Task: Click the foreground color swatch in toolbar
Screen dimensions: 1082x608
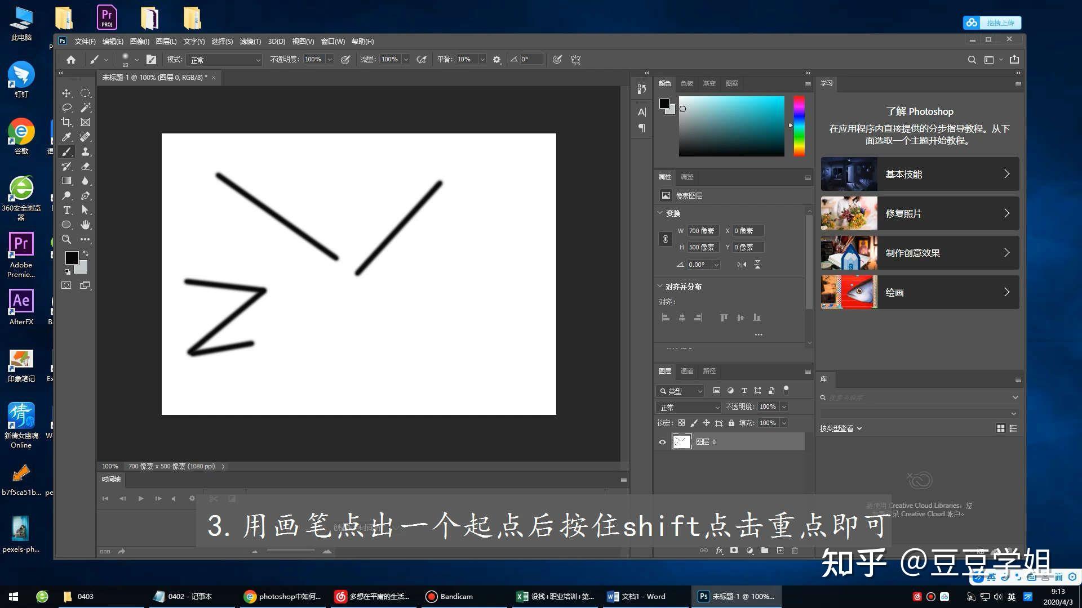Action: [72, 257]
